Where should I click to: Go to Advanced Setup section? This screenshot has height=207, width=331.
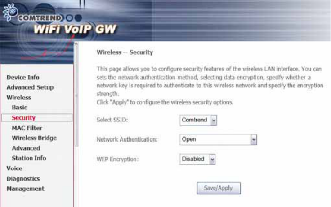[30, 87]
